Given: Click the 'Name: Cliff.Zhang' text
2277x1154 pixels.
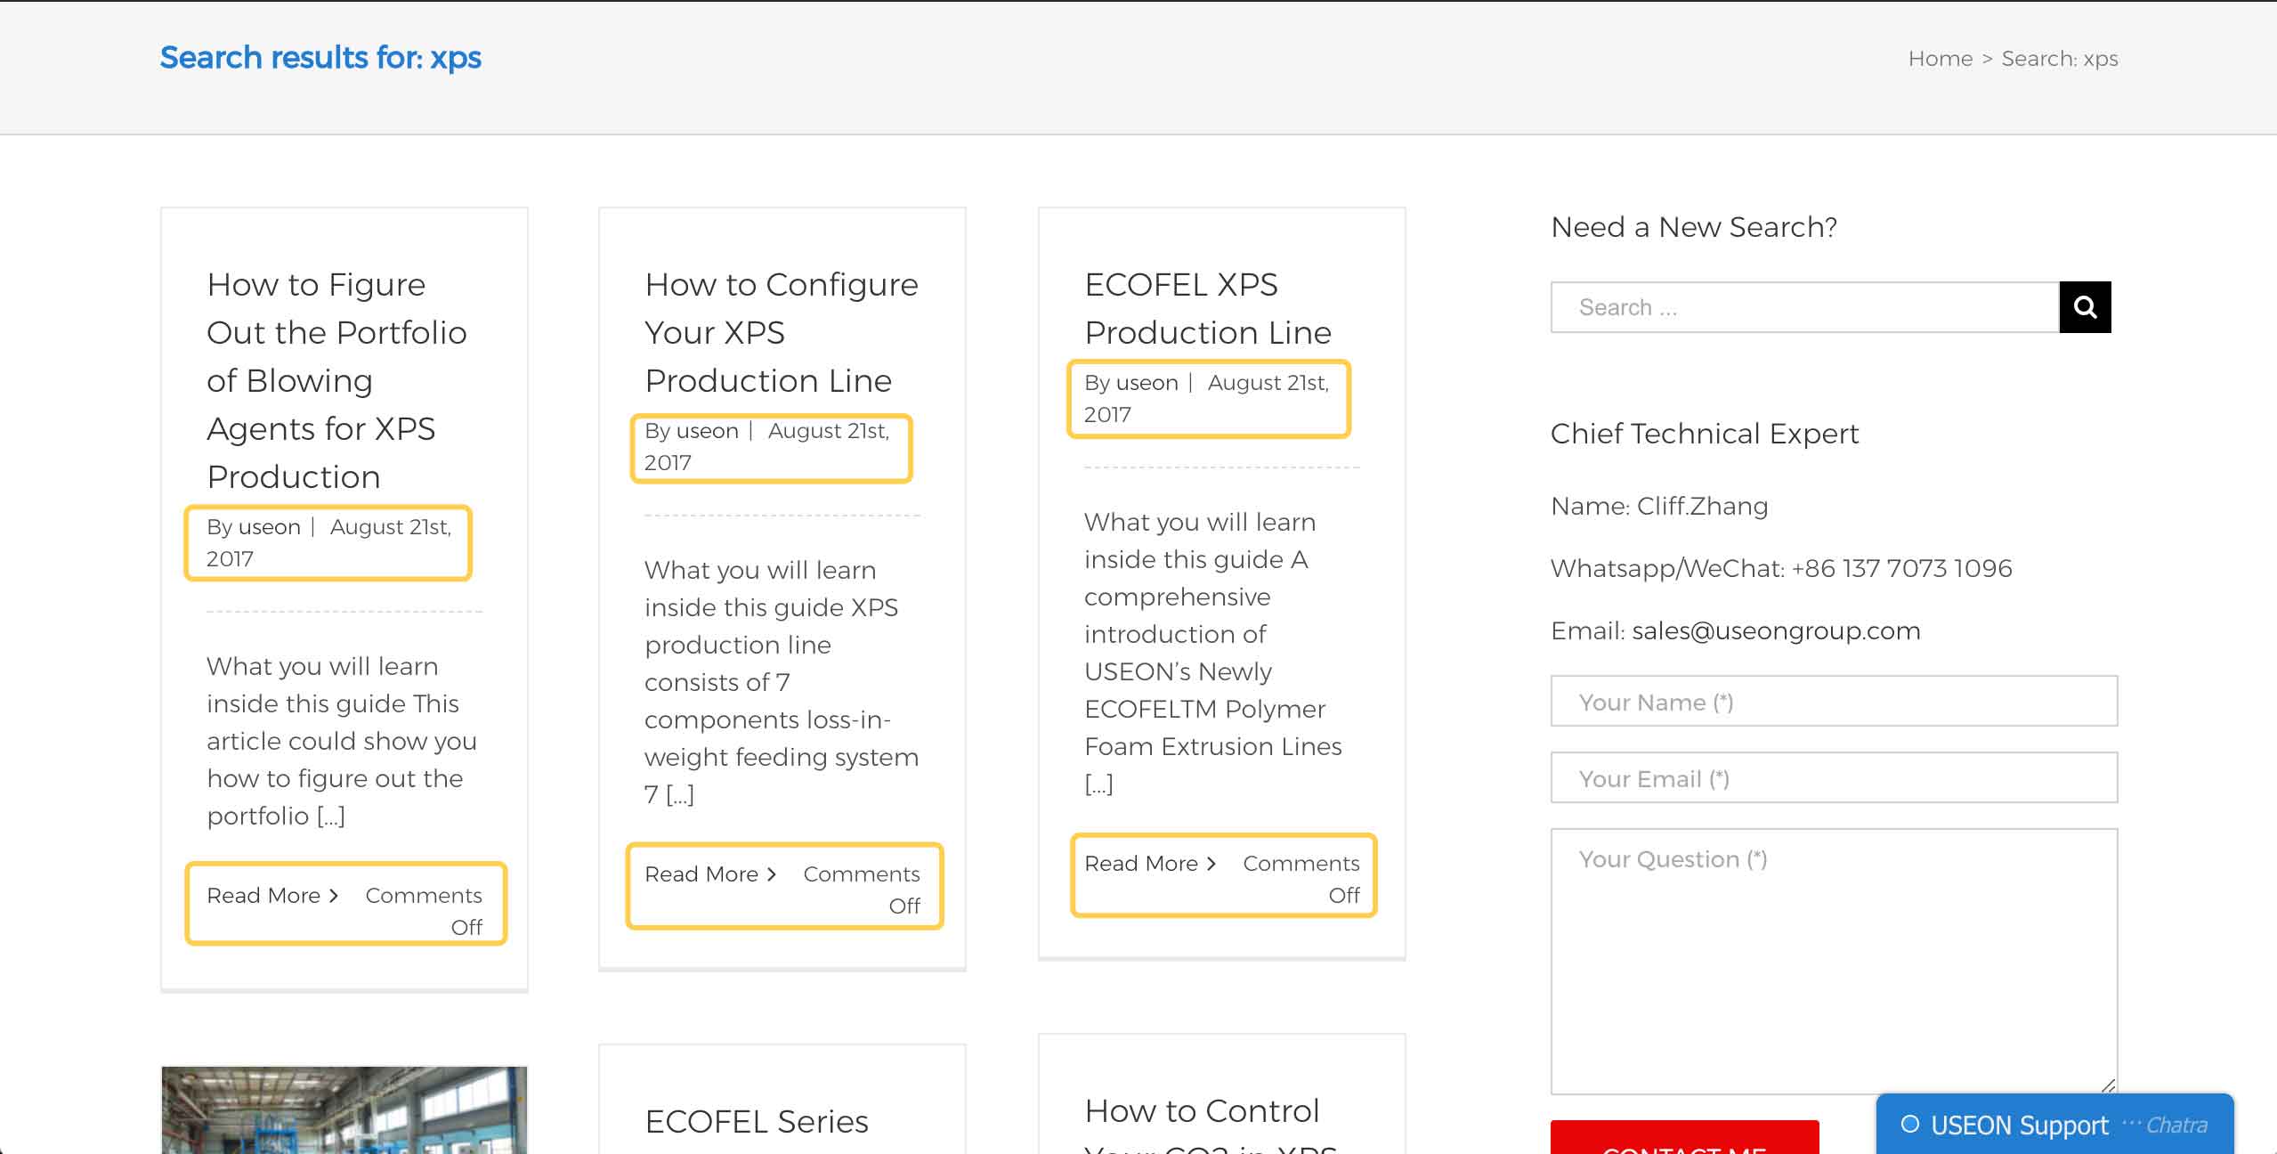Looking at the screenshot, I should [1659, 506].
